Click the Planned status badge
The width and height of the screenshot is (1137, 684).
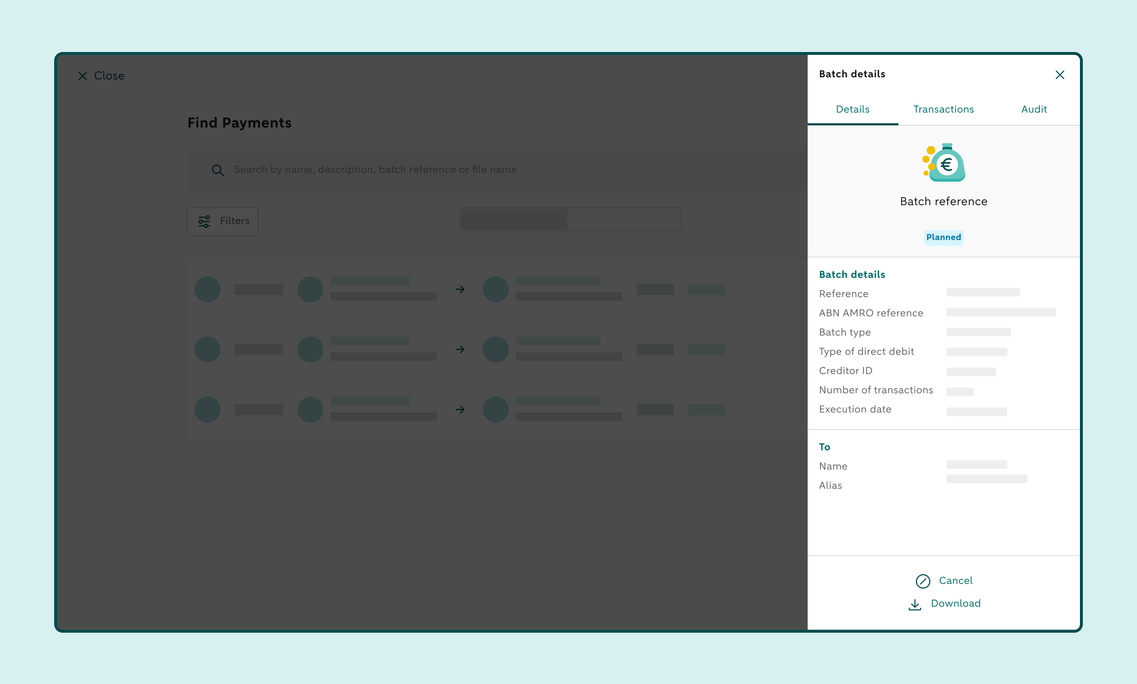(x=943, y=237)
